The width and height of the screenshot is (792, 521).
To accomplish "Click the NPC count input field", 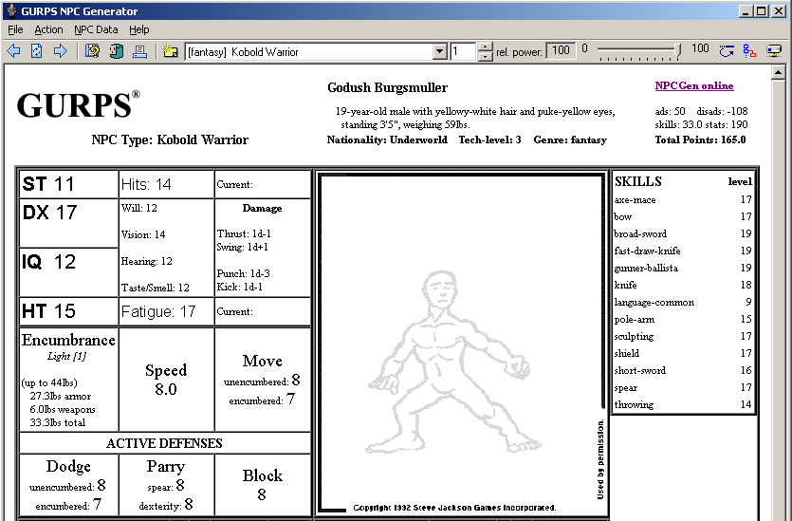I will pos(464,51).
